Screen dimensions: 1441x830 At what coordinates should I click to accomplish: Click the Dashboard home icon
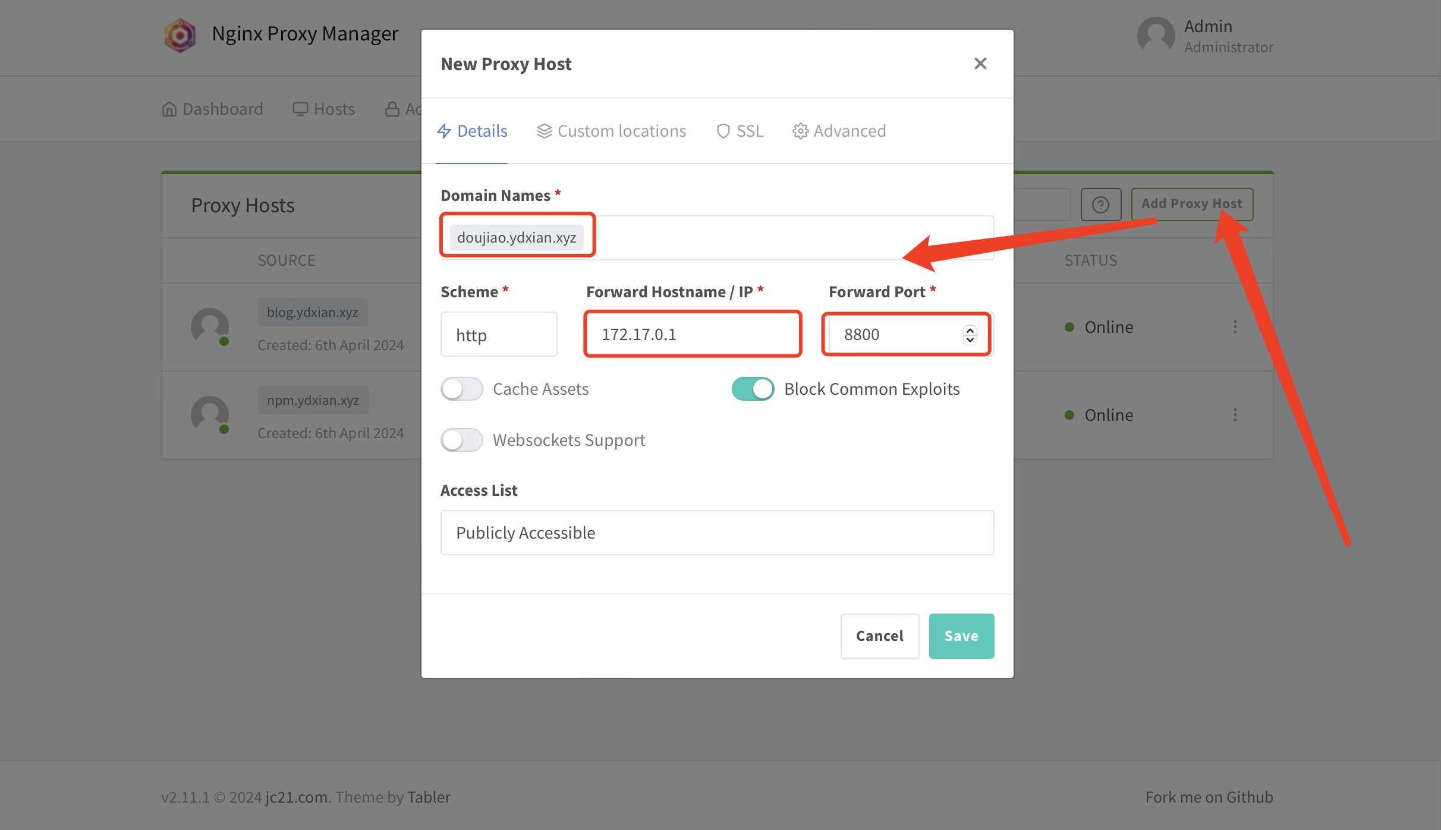(x=169, y=109)
